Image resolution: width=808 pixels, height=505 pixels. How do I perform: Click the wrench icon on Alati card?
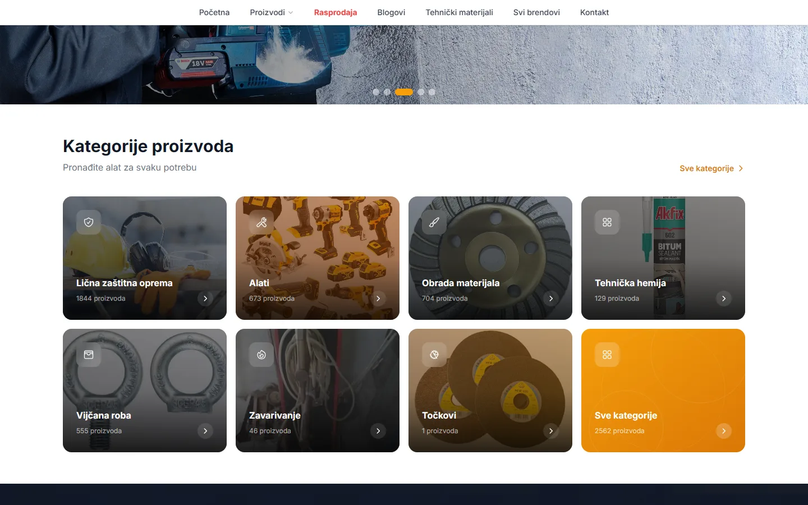click(x=261, y=222)
